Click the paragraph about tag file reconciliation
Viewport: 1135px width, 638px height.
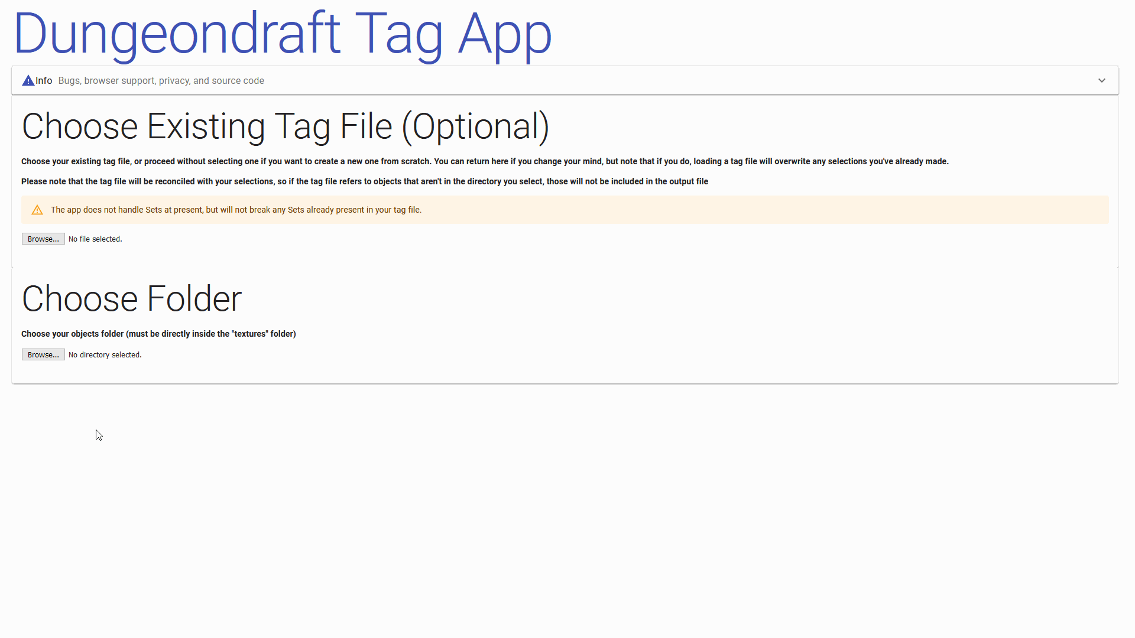point(364,182)
